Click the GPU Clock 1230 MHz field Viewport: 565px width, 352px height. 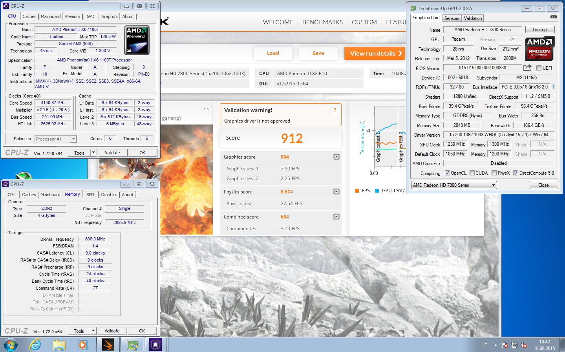pyautogui.click(x=455, y=144)
